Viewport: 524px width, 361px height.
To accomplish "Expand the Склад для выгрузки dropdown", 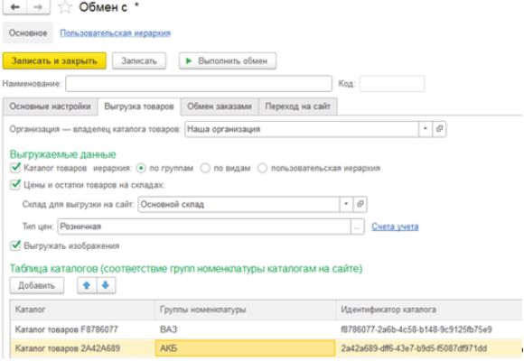I will [346, 204].
